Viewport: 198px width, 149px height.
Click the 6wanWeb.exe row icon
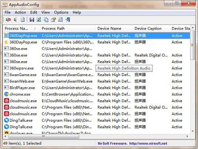(7, 81)
